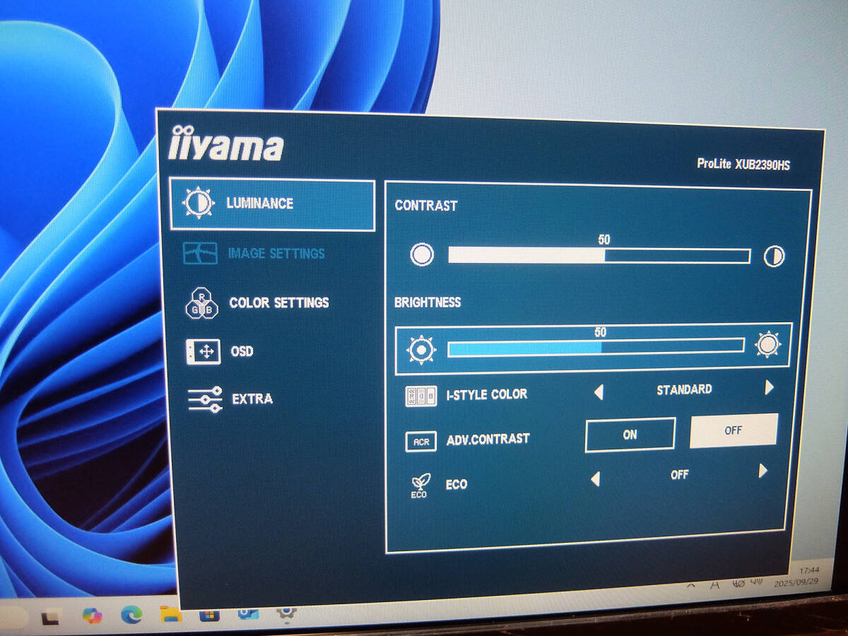
Task: Open the COLOR SETTINGS menu
Action: tap(279, 302)
